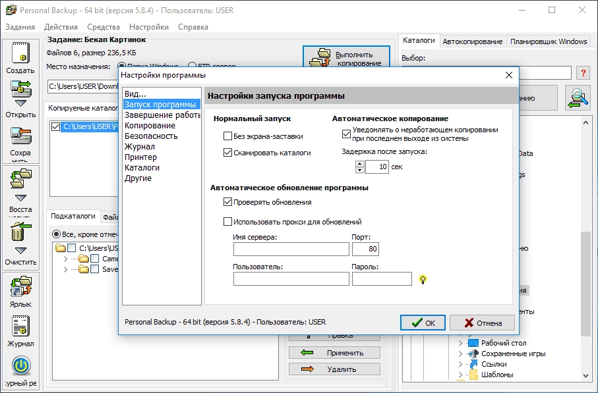This screenshot has width=598, height=393.
Task: Click the Создать new task icon
Action: pos(20,53)
